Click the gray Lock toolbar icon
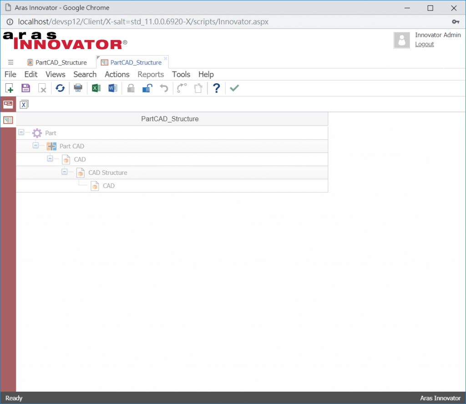This screenshot has height=404, width=466. tap(131, 88)
